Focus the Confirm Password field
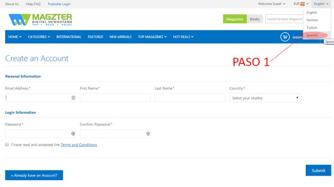Image resolution: width=334 pixels, height=187 pixels. pyautogui.click(x=115, y=134)
